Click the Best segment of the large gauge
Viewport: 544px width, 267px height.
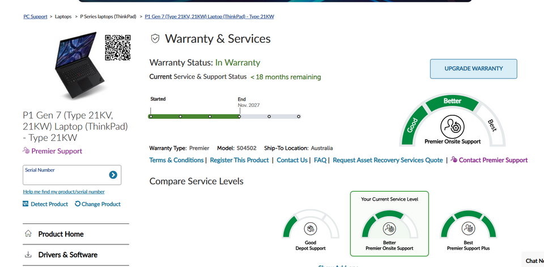pyautogui.click(x=491, y=126)
